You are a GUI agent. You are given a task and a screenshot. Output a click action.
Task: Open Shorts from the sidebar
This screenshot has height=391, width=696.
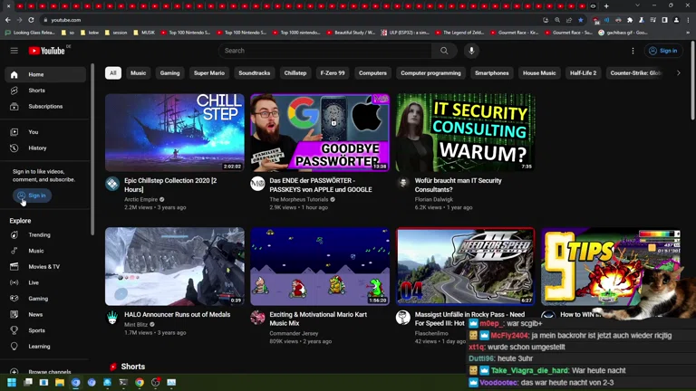point(36,91)
